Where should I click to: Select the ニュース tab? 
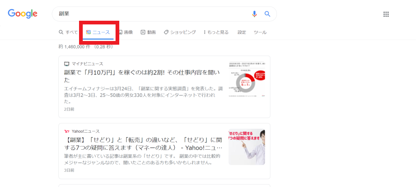click(x=98, y=32)
